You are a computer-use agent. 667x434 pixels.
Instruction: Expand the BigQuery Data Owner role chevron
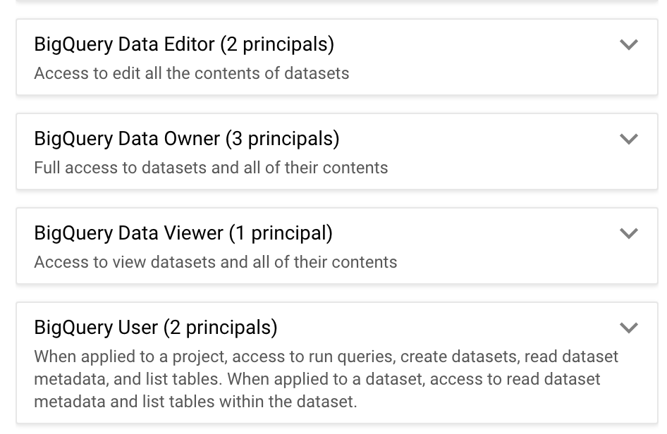[628, 139]
